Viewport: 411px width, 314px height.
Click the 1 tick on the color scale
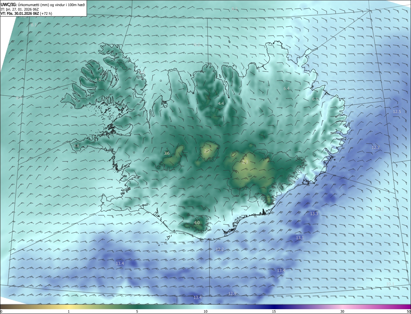click(x=69, y=312)
